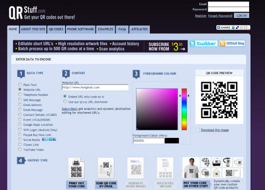
Task: Click the T-shirt product thumbnail
Action: [191, 168]
